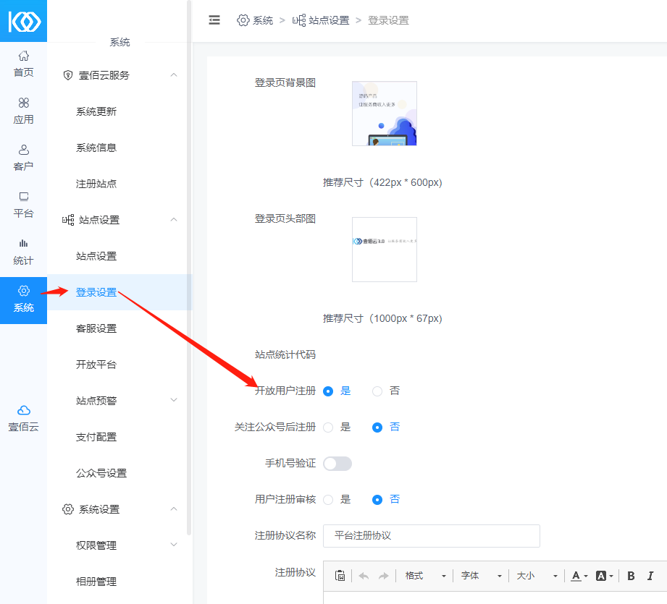Select 系统 system section in the left navigation
This screenshot has width=667, height=604.
pyautogui.click(x=23, y=300)
